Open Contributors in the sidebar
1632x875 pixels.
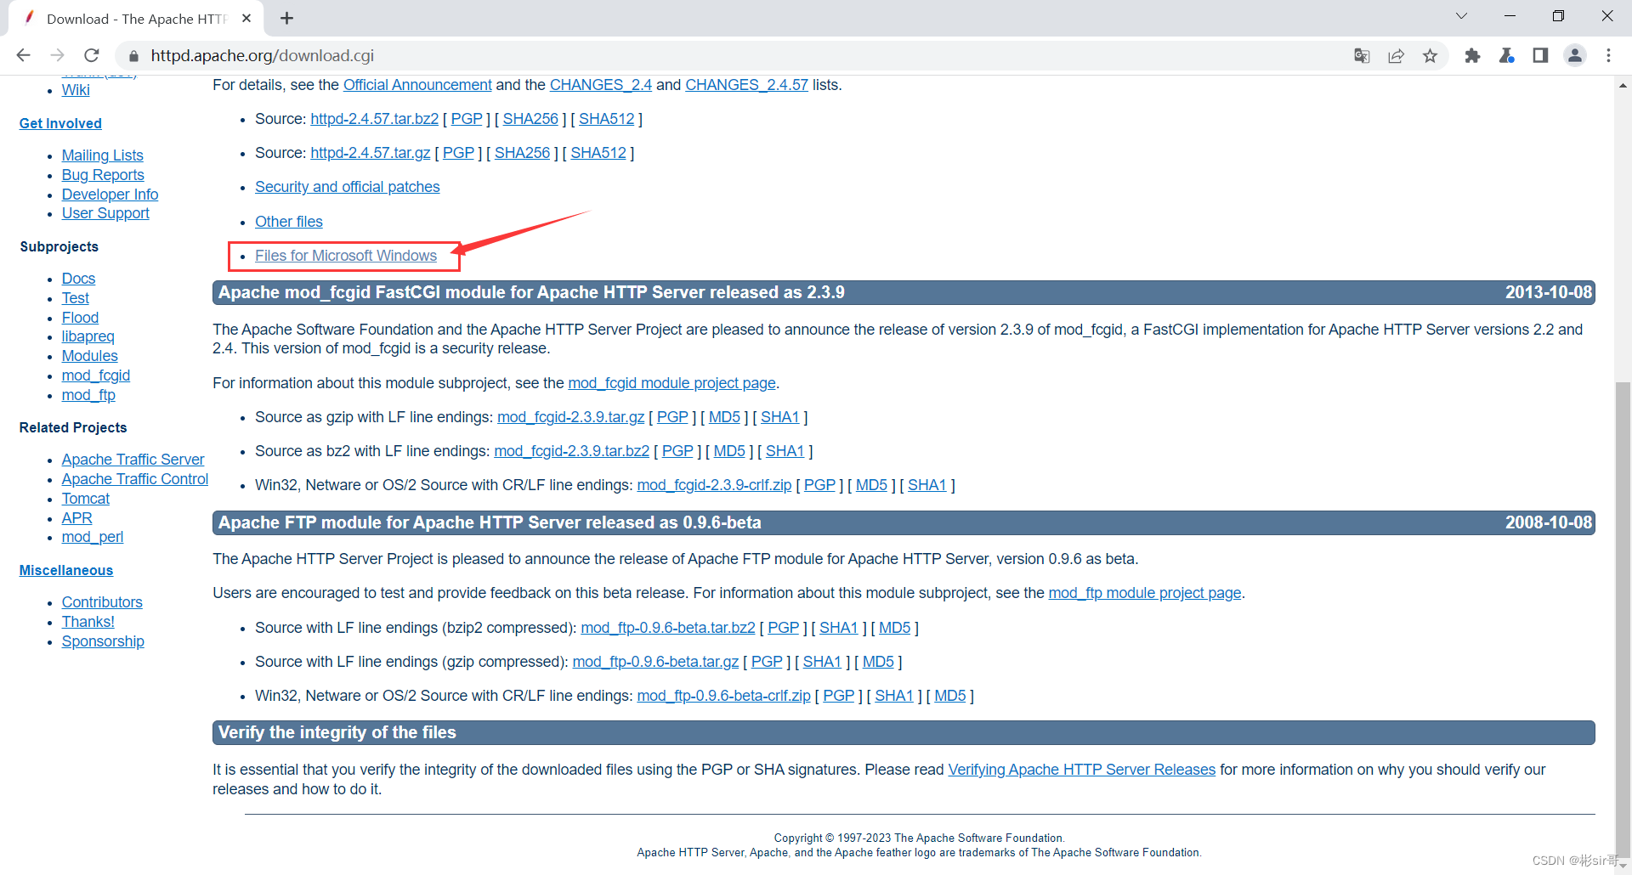click(102, 602)
